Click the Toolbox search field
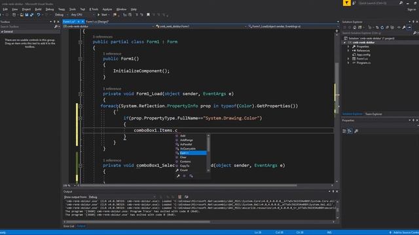Viewport: 419px width, 235px height. click(x=27, y=27)
